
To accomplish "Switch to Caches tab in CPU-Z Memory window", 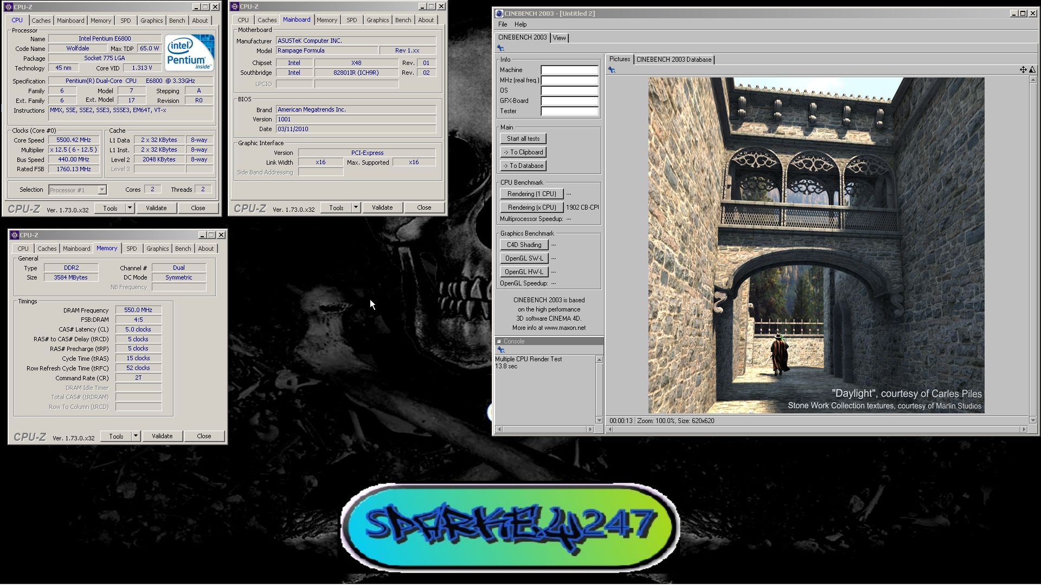I will (x=47, y=249).
